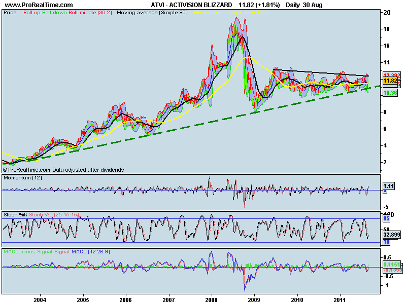
Task: Select the ATVI - ACTIVISION BLIZZARD chart title
Action: [x=192, y=5]
